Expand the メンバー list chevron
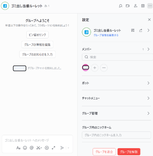Screen dimensions: 153x156 pos(148,49)
